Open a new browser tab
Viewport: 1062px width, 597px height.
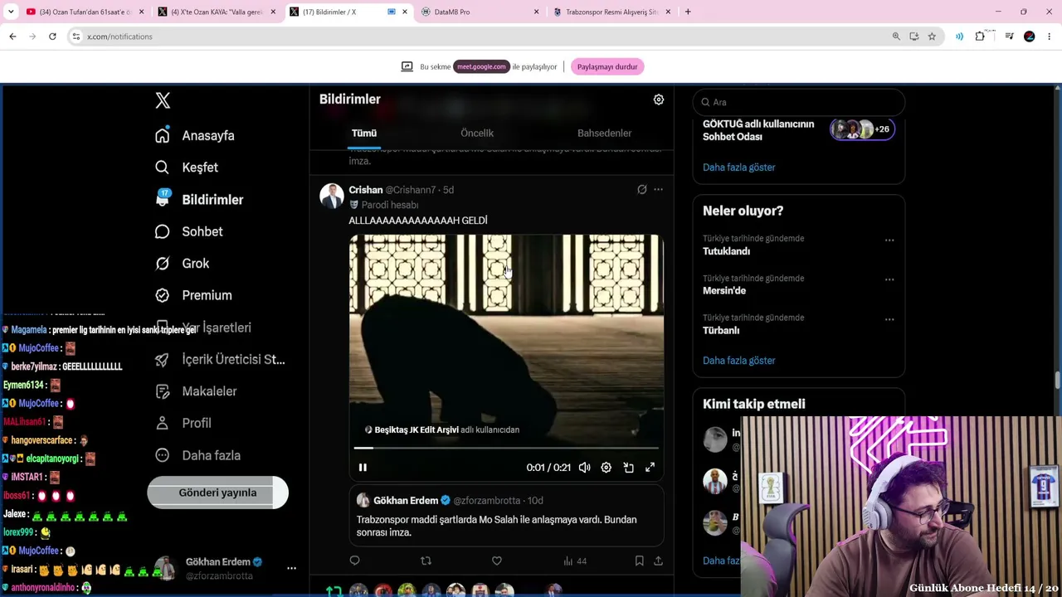[688, 12]
